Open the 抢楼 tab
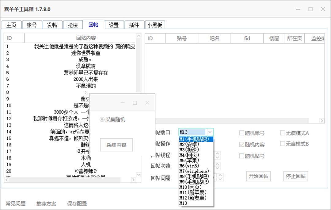The width and height of the screenshot is (331, 210). 73,25
